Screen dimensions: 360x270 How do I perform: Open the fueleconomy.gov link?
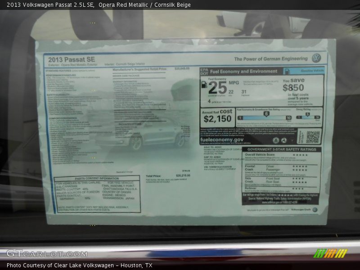(222, 139)
